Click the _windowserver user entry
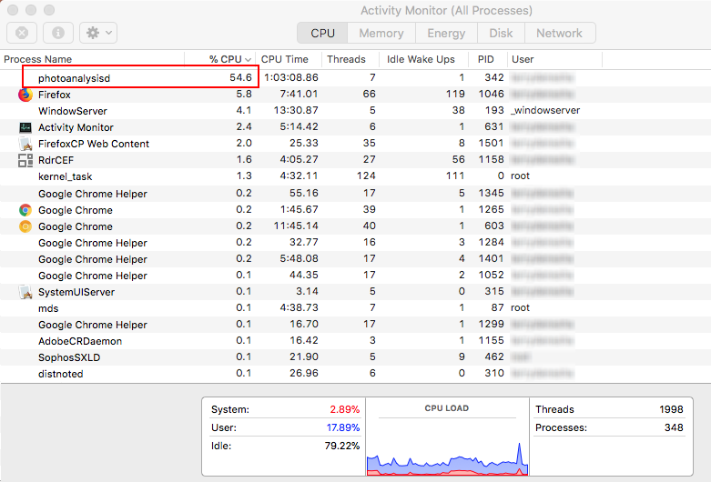The height and width of the screenshot is (482, 711). (545, 111)
